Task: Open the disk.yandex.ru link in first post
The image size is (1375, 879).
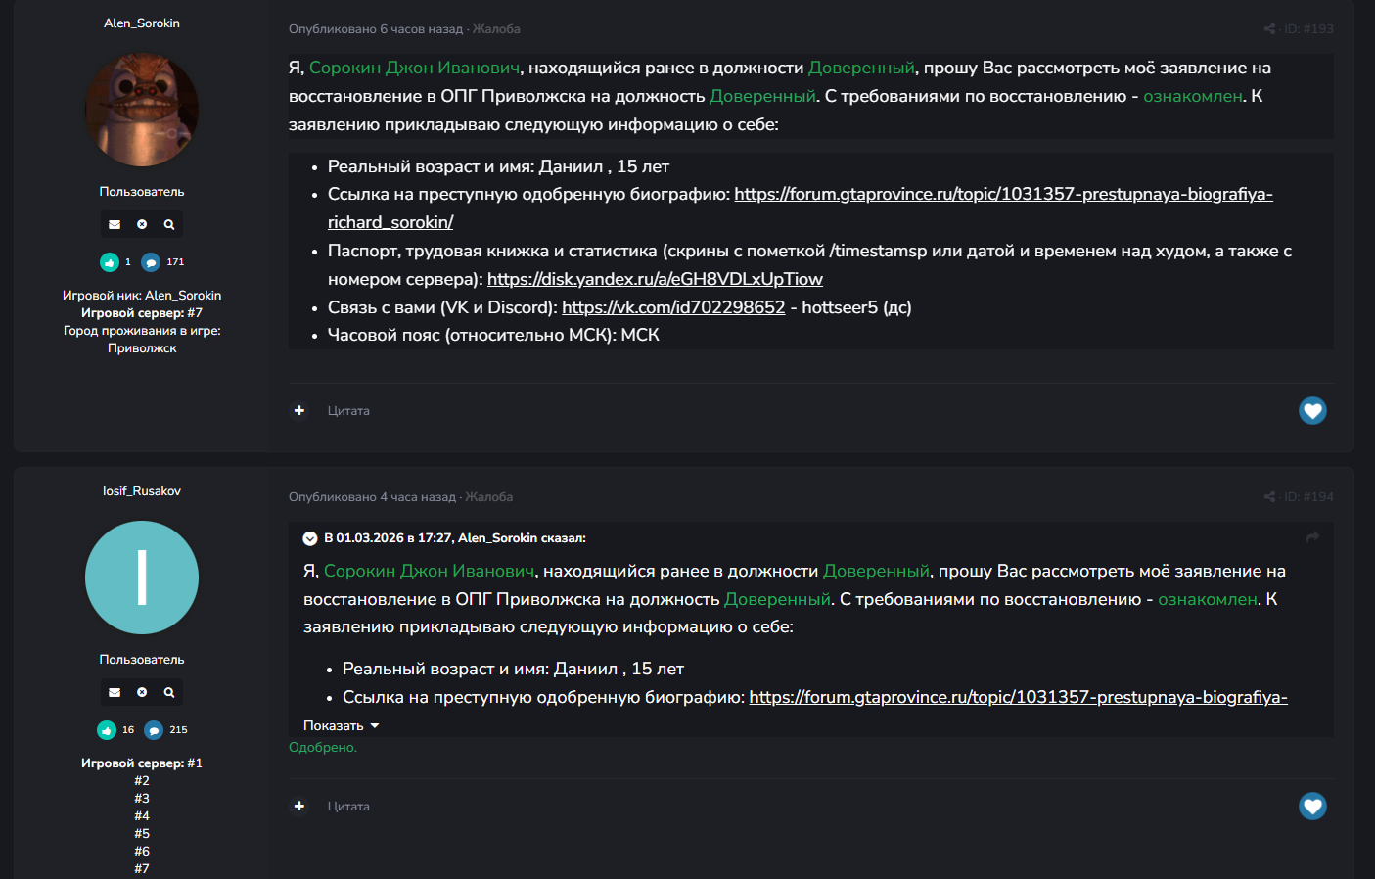Action: click(655, 280)
